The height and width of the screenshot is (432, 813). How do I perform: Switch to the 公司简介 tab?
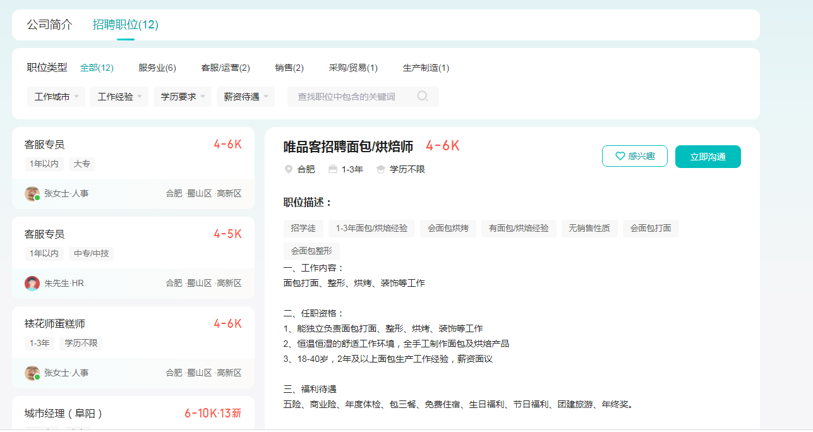coord(49,25)
